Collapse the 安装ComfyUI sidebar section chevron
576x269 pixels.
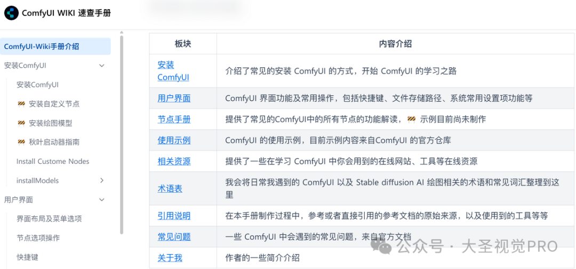point(102,66)
